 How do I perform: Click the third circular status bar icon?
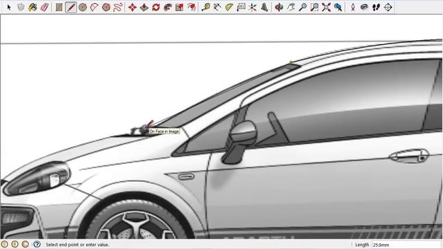(25, 244)
